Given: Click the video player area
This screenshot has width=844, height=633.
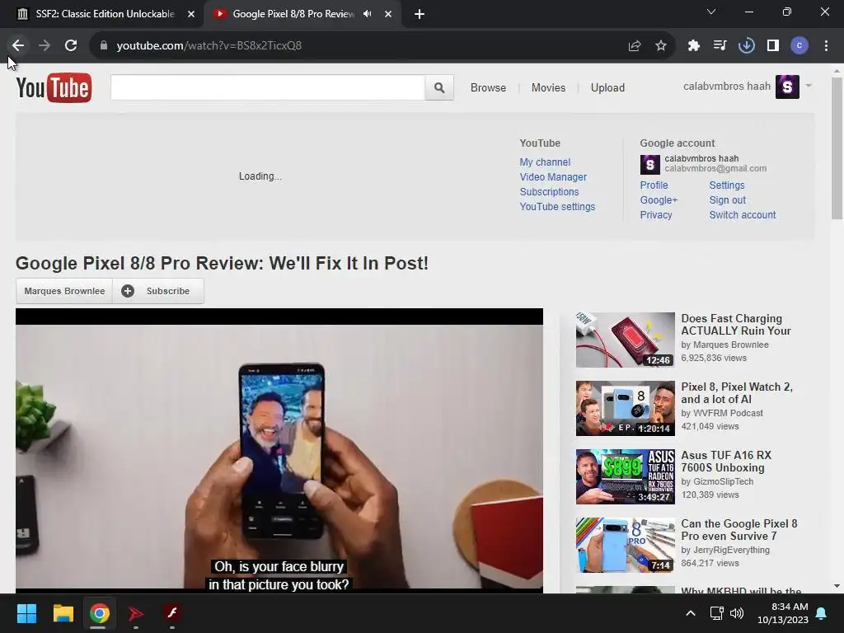Looking at the screenshot, I should click(279, 451).
